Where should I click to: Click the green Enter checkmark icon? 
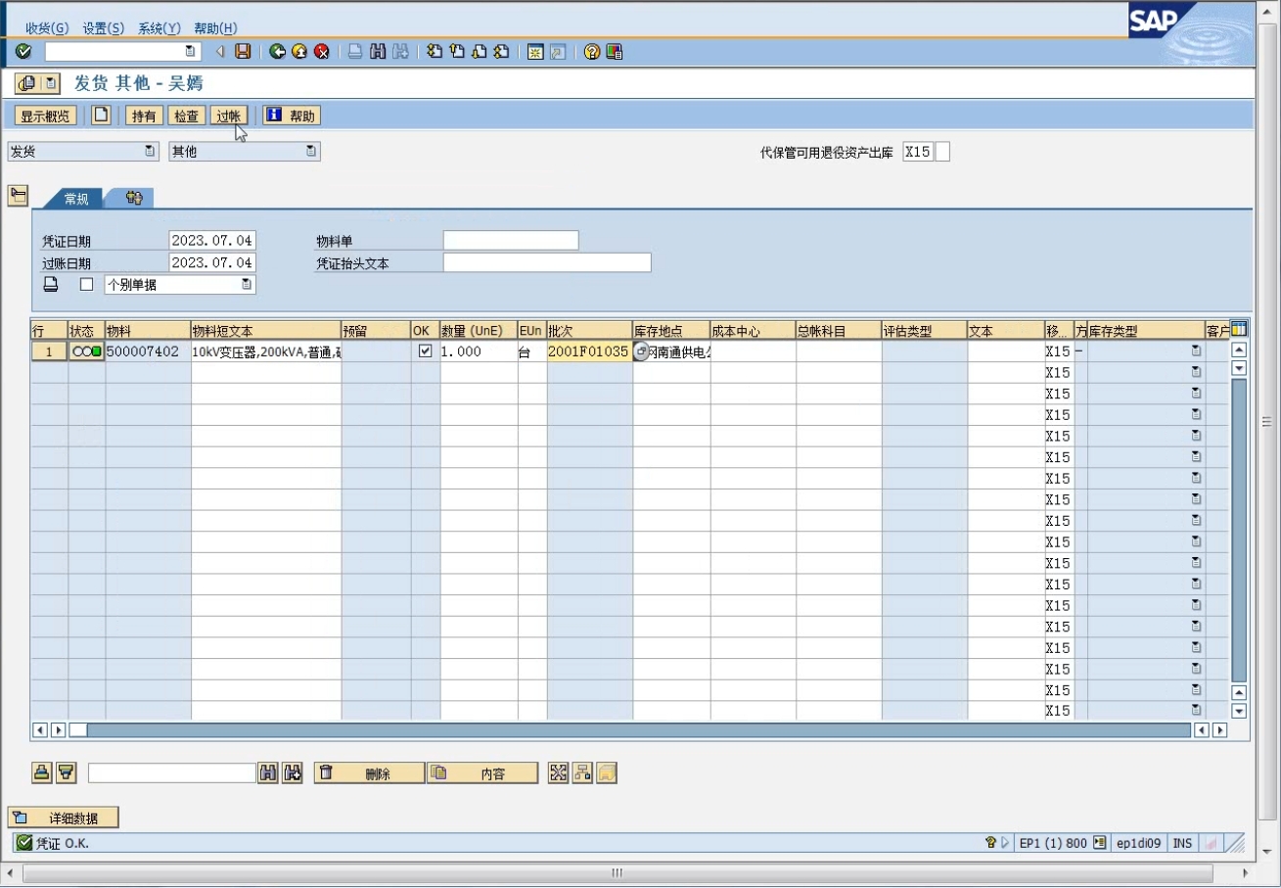click(23, 52)
